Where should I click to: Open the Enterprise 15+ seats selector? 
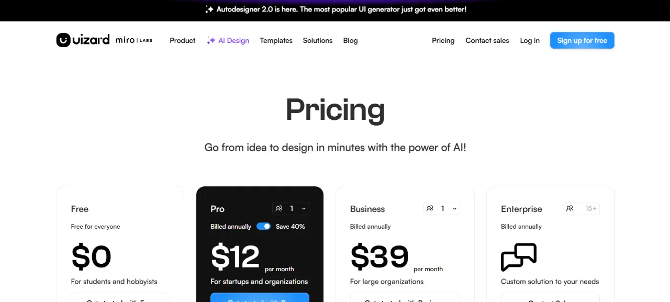coord(581,208)
